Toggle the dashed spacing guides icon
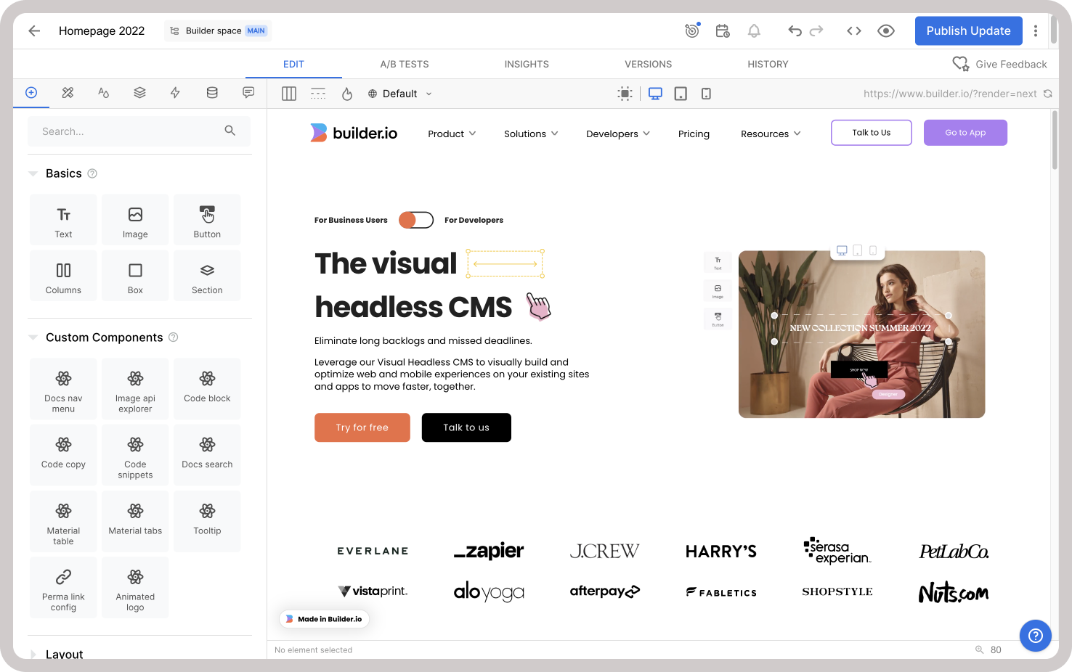 [x=318, y=94]
